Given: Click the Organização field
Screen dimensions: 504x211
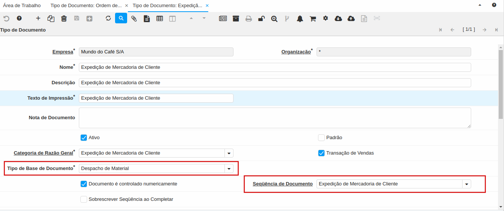Looking at the screenshot, I should click(394, 52).
